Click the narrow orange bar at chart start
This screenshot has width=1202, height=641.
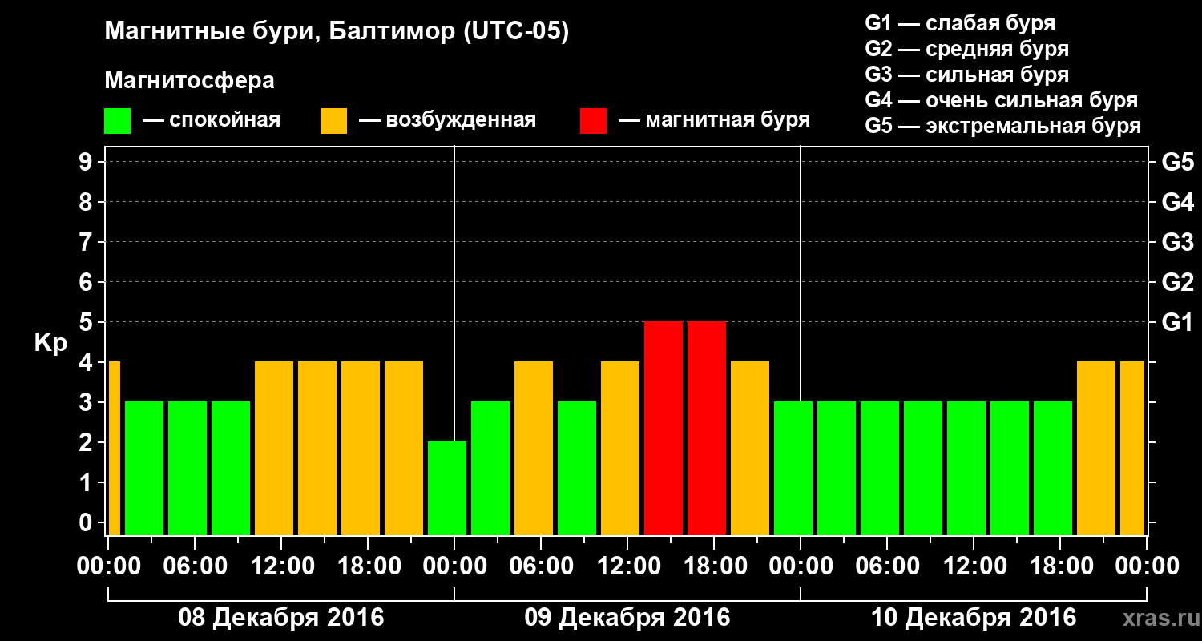(x=114, y=448)
